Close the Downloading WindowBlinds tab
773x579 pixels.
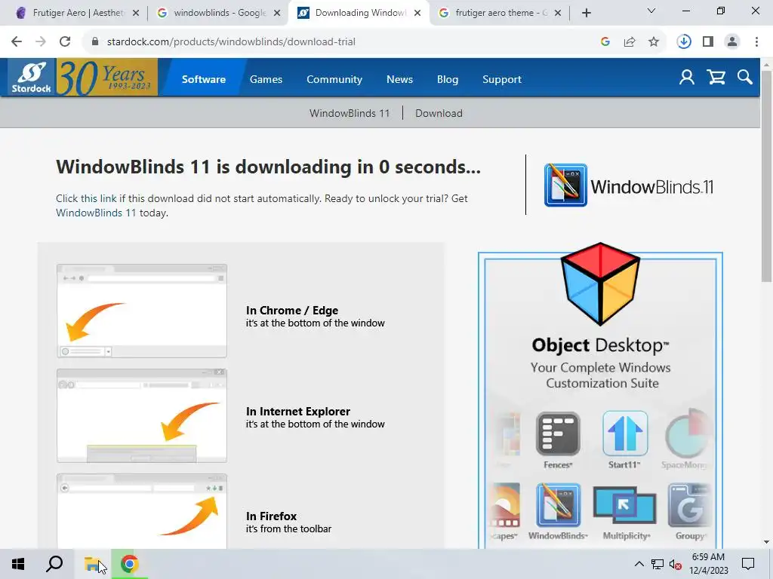[x=417, y=14]
